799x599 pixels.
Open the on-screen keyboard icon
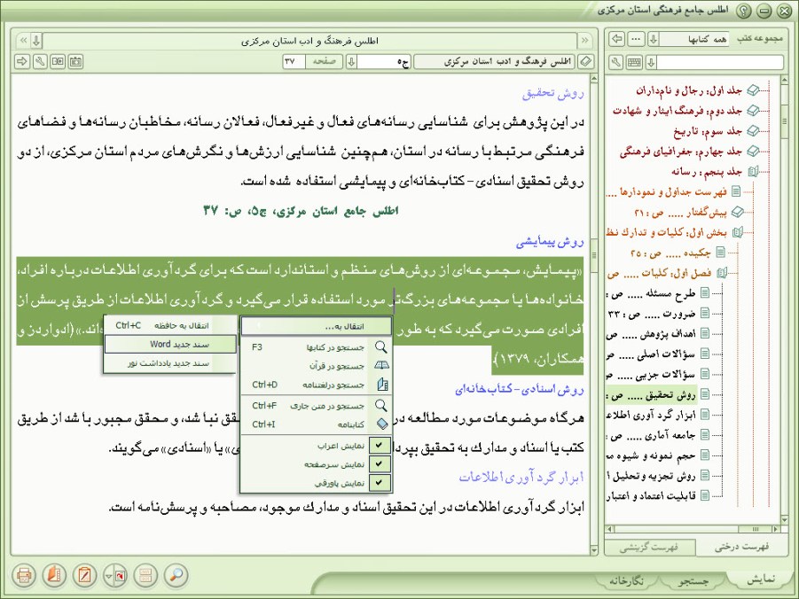click(634, 62)
